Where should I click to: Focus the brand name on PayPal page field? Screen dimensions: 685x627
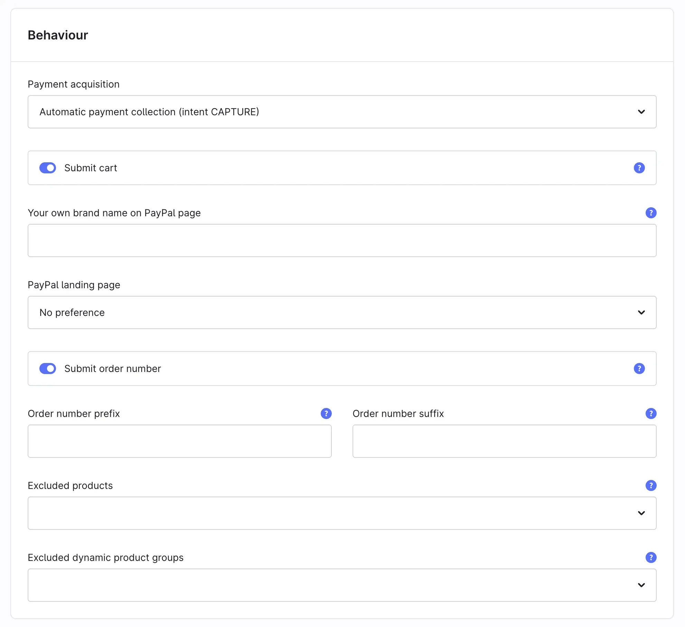click(x=342, y=240)
